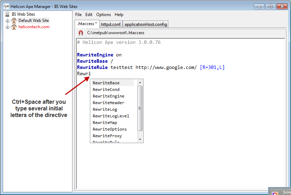Click the Ape application icon in title bar

point(6,6)
